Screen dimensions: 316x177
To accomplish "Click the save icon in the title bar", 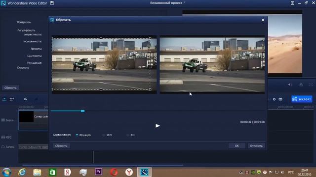I will pos(52,3).
